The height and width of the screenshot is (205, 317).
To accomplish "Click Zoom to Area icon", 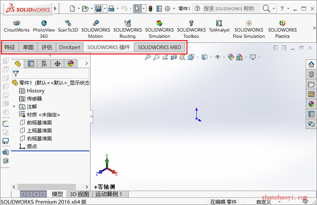I will click(156, 57).
